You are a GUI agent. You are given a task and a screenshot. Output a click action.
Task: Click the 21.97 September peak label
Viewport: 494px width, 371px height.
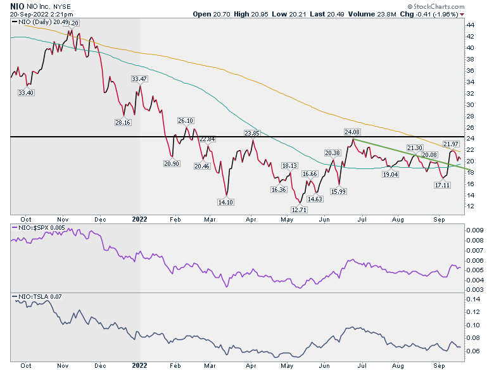pyautogui.click(x=451, y=144)
